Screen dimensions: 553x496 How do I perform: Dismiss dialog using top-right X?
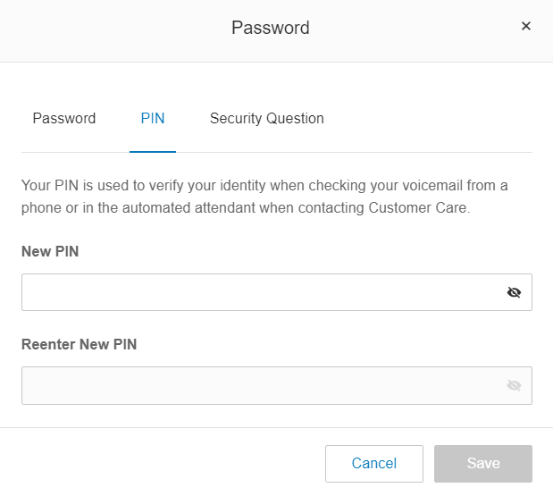coord(526,26)
